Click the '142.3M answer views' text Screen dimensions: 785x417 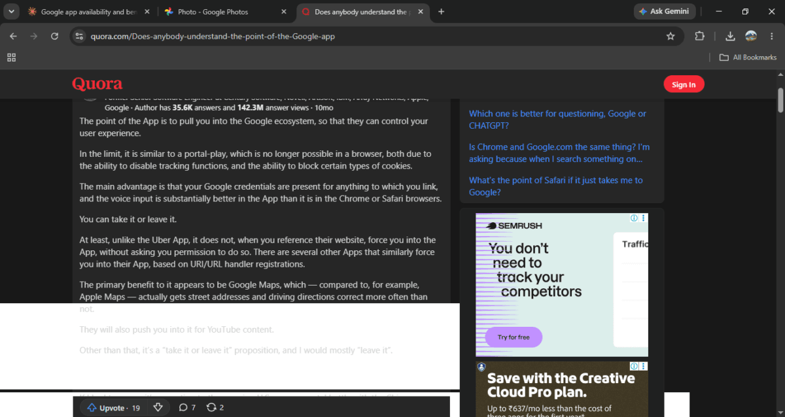tap(273, 108)
